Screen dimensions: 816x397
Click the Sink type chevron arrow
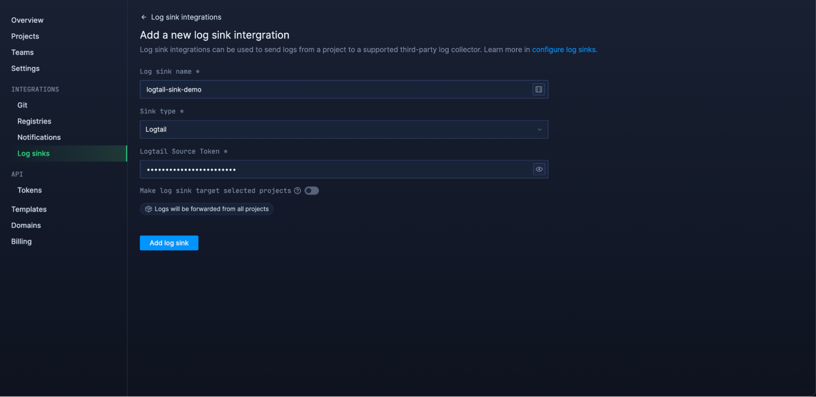pyautogui.click(x=539, y=130)
